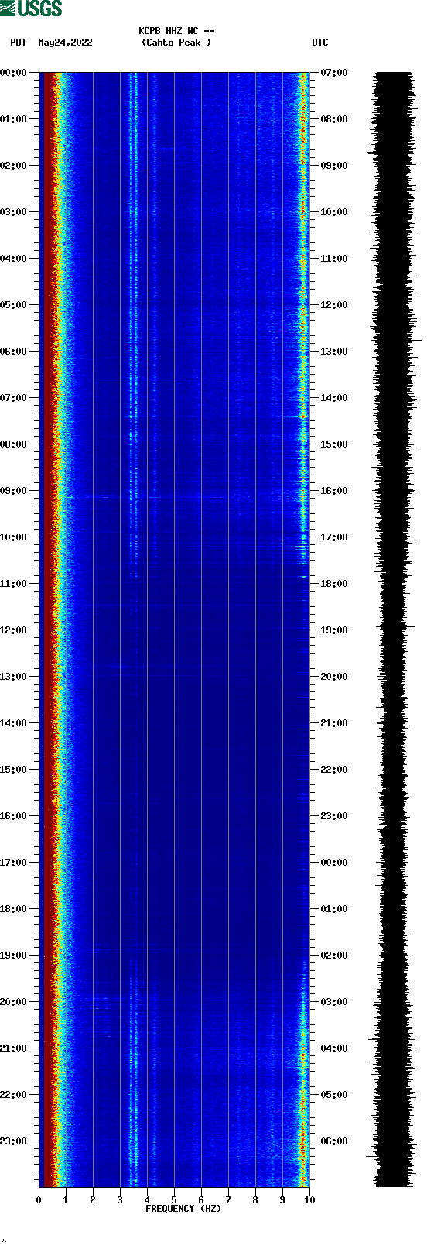Click the UTC timezone label
This screenshot has width=427, height=1249.
tap(320, 43)
